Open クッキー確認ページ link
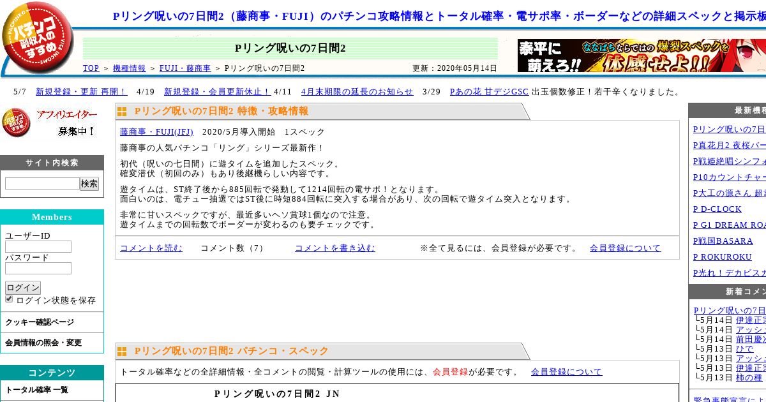Screen dimensions: 766x402 coord(40,322)
